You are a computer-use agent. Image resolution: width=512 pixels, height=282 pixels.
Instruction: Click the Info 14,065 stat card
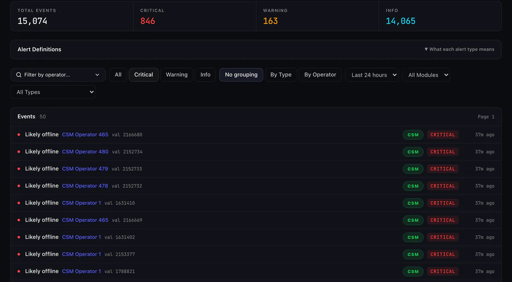(x=440, y=16)
